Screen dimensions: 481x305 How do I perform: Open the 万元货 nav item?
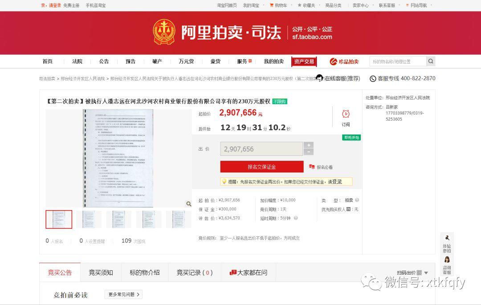click(x=186, y=61)
